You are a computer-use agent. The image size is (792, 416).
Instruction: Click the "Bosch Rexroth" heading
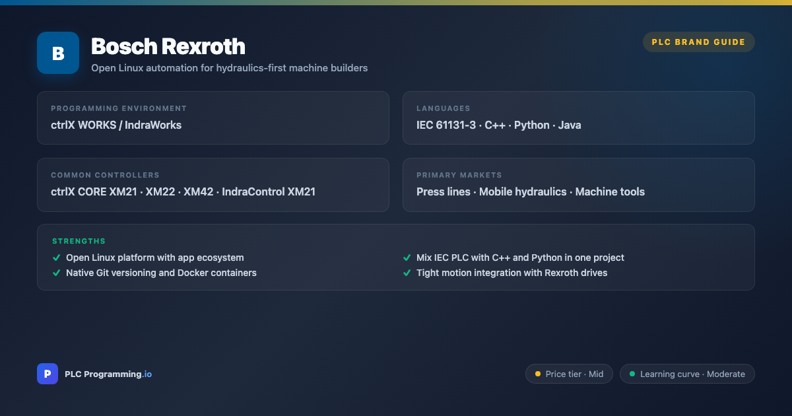[168, 46]
